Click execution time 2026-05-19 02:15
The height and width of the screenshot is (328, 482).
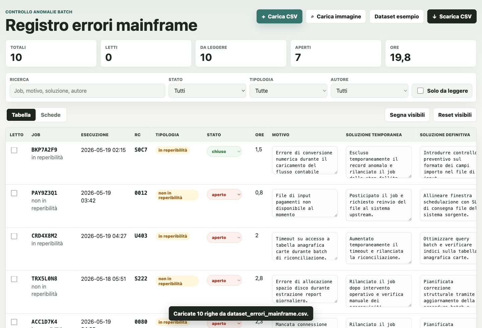click(103, 150)
